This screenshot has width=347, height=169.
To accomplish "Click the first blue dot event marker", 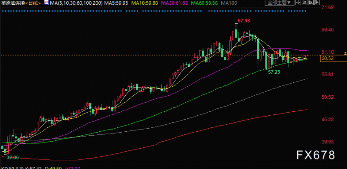I will coord(2,11).
